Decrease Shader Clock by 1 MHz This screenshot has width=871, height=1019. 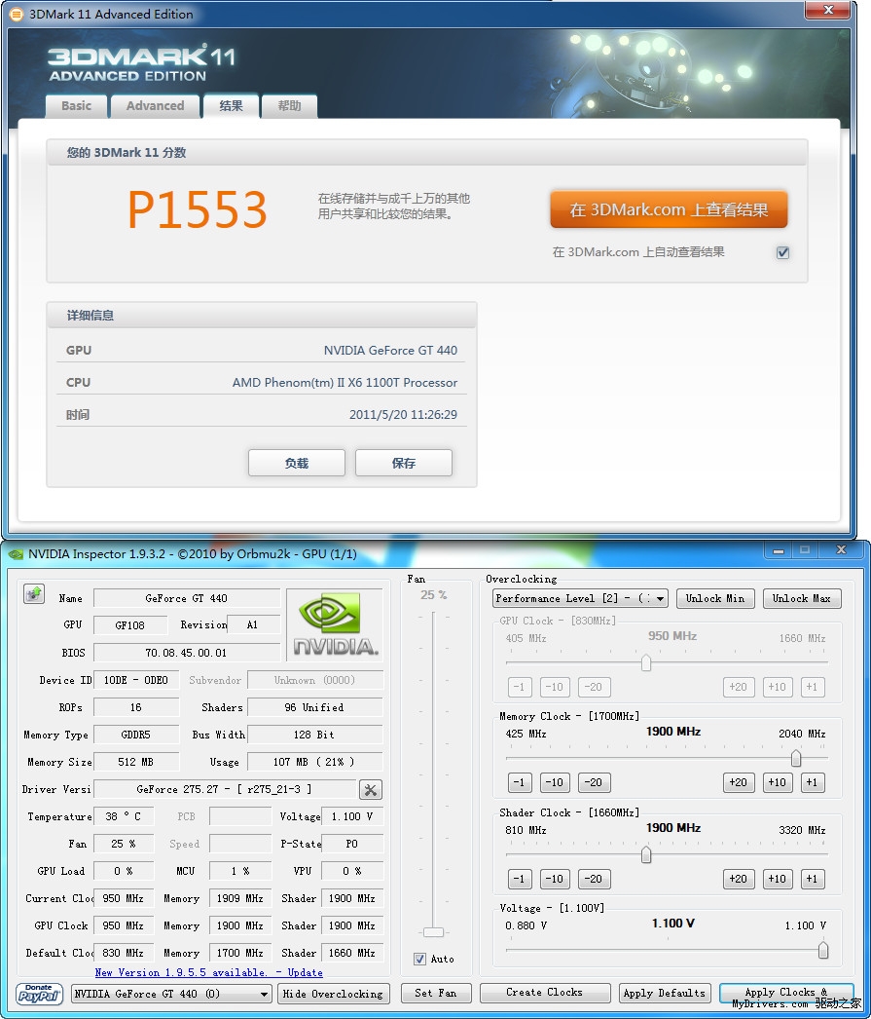520,880
